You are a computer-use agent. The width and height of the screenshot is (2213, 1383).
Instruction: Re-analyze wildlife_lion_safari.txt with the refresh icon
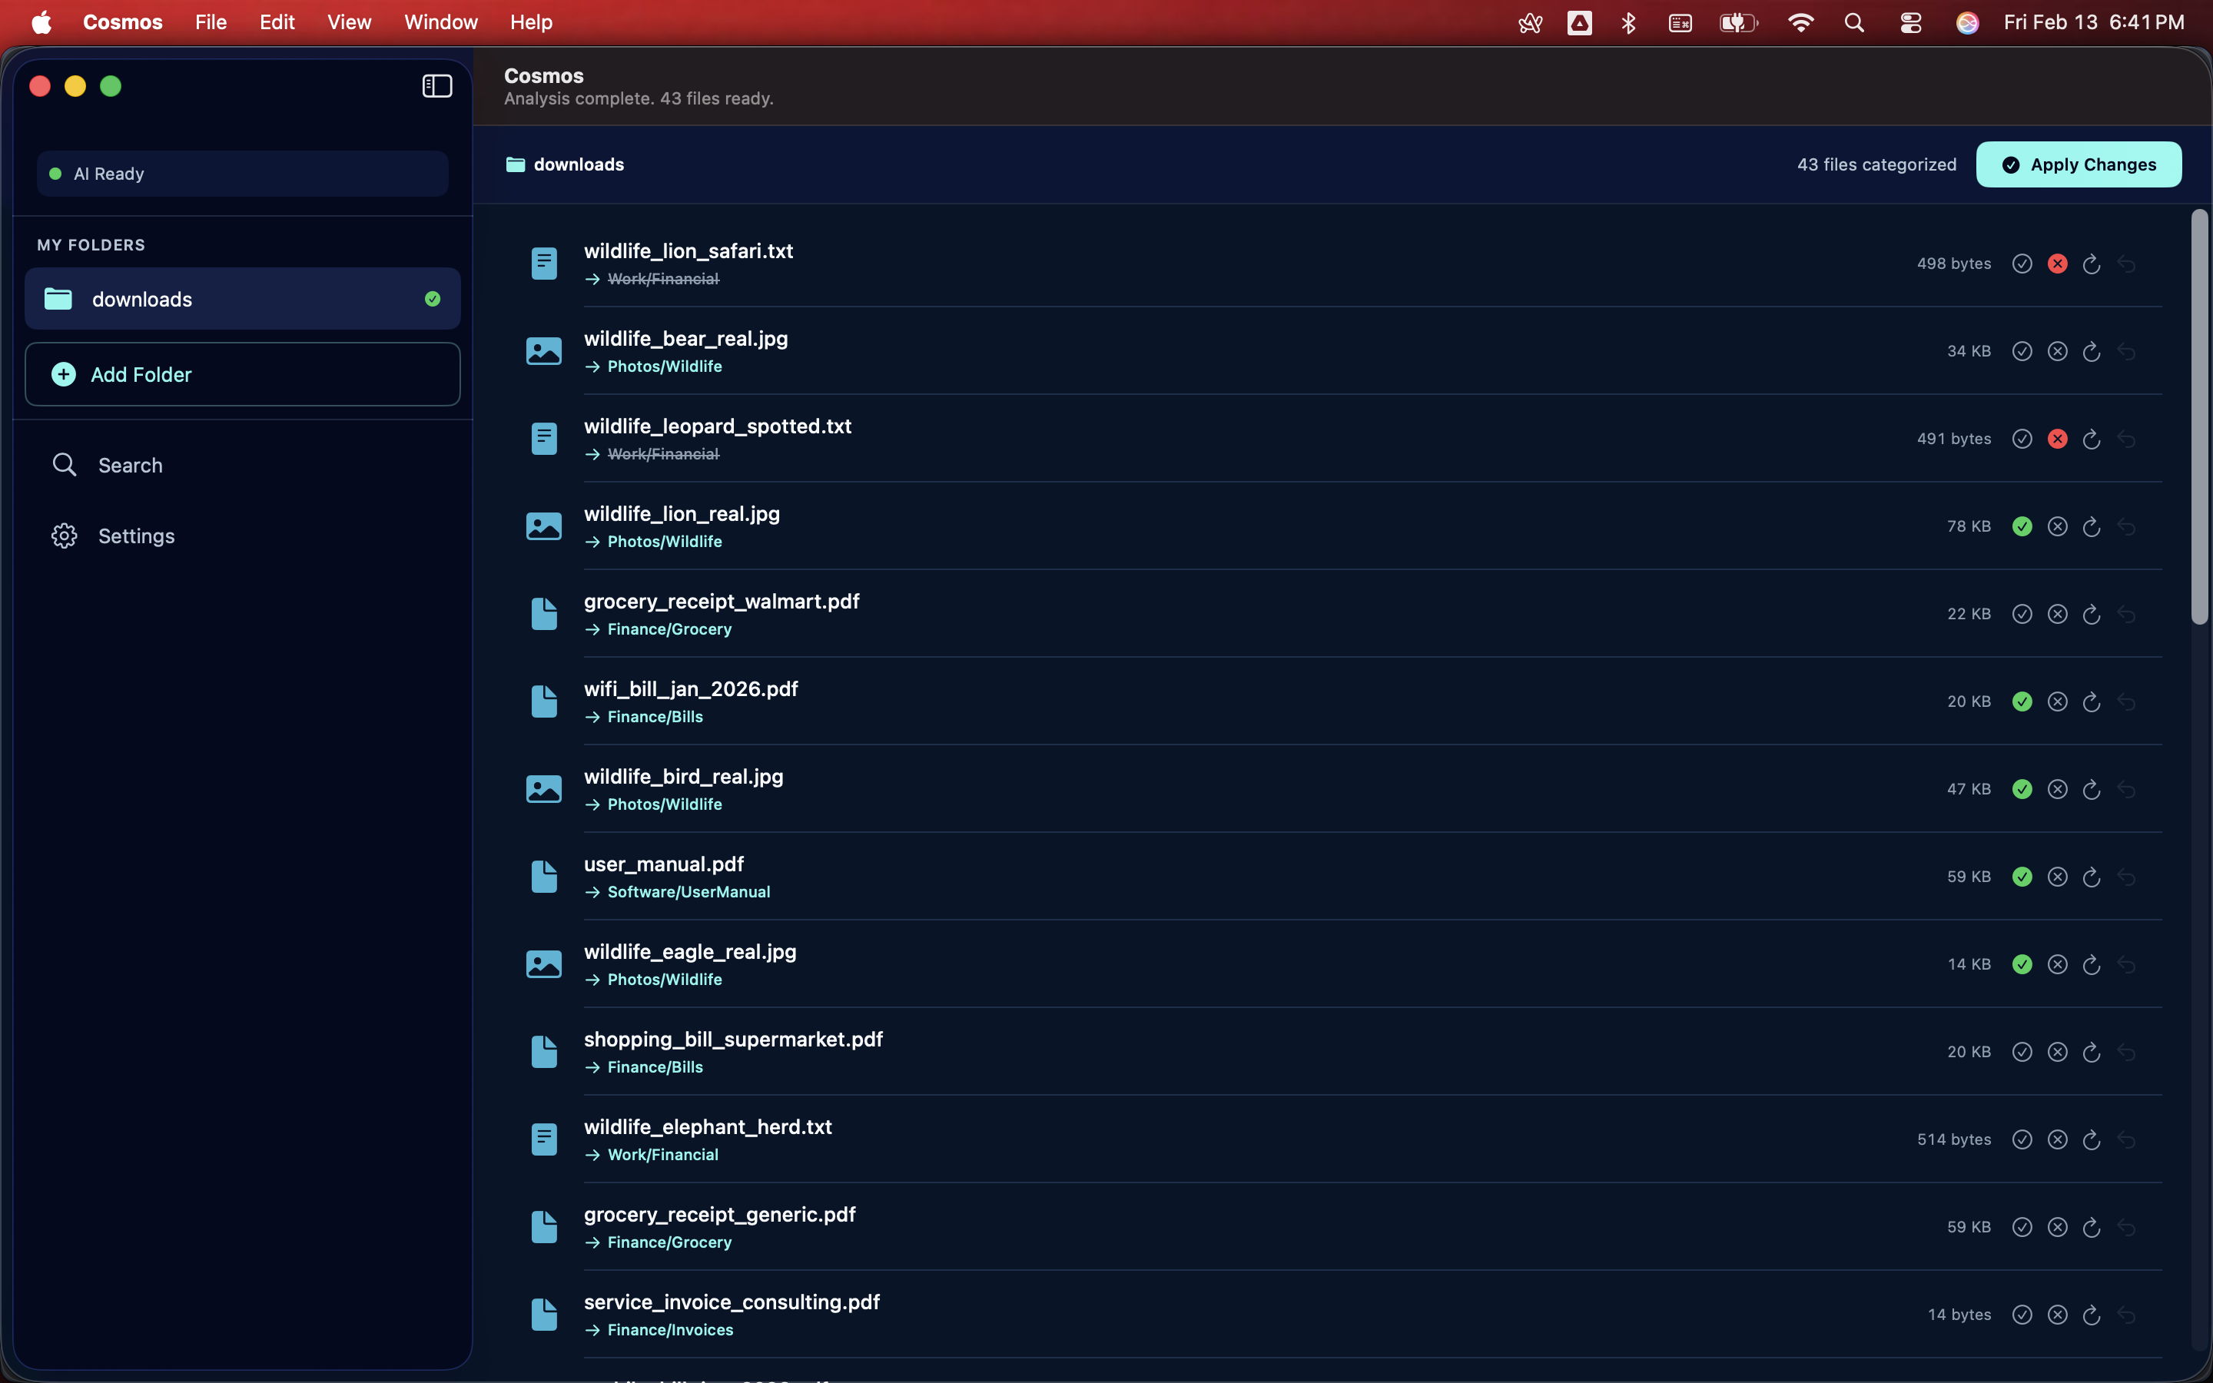[2092, 264]
